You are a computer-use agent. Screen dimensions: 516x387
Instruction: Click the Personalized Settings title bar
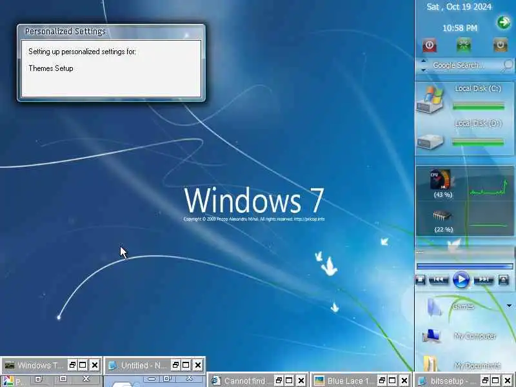[x=111, y=32]
